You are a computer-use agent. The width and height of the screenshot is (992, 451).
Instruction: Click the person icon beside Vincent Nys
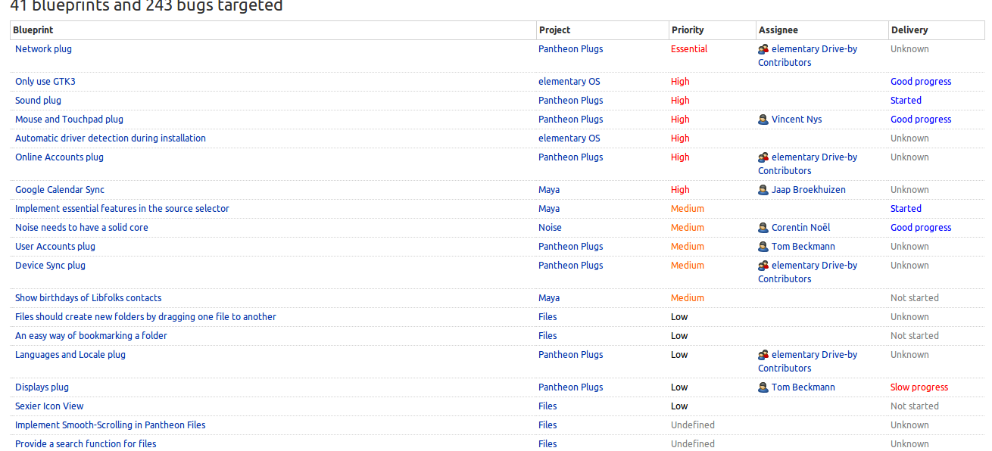coord(763,120)
